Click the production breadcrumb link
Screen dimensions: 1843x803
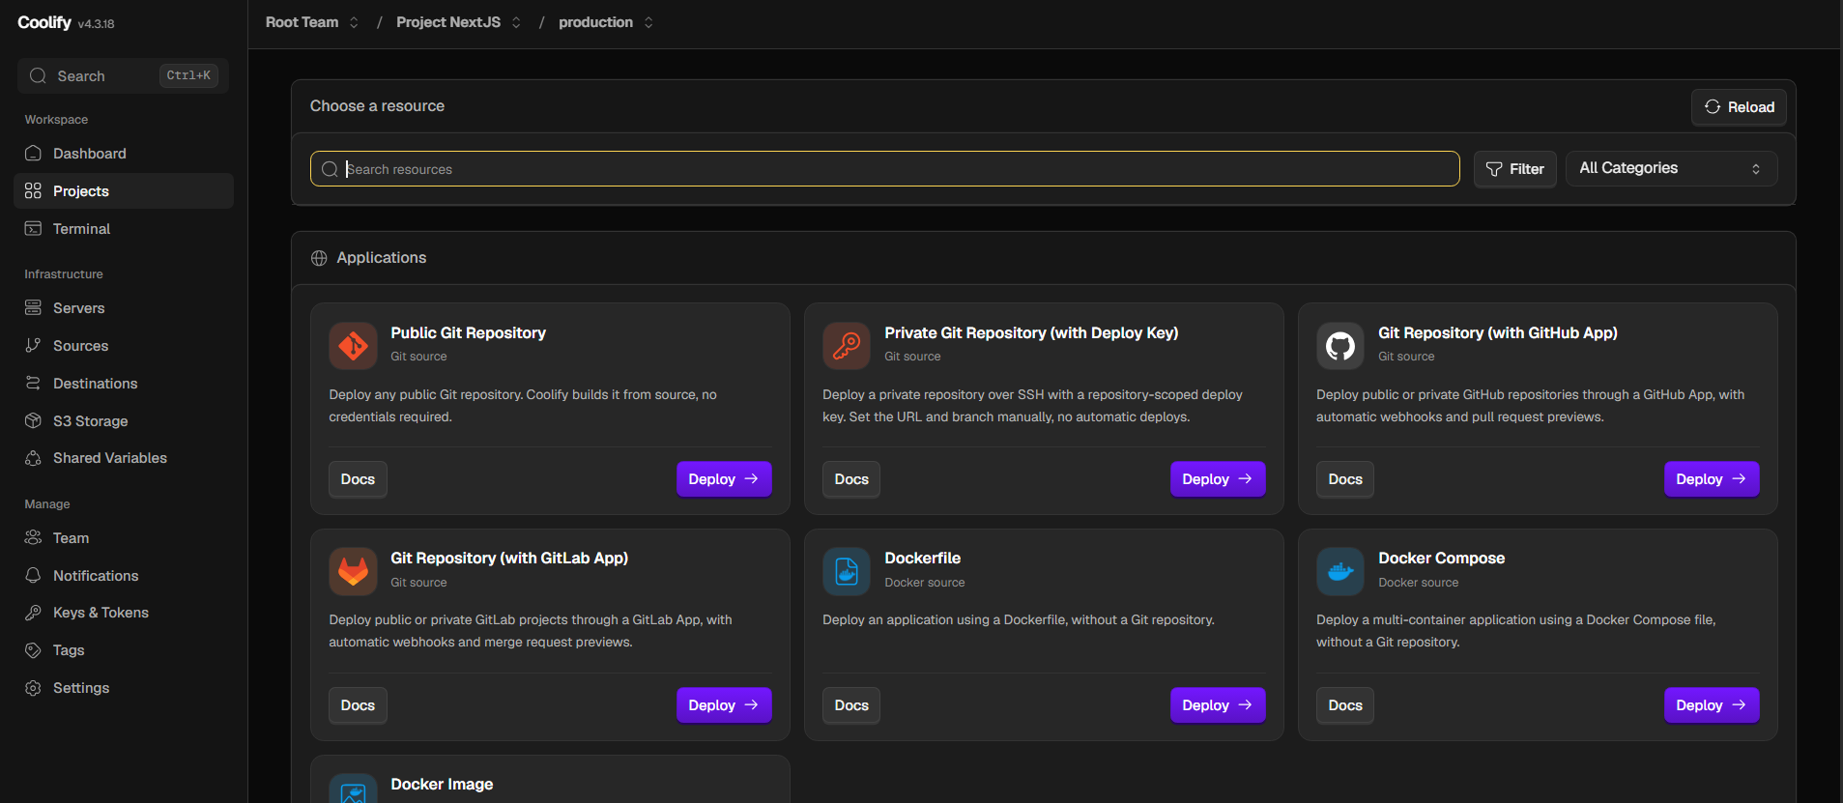595,22
